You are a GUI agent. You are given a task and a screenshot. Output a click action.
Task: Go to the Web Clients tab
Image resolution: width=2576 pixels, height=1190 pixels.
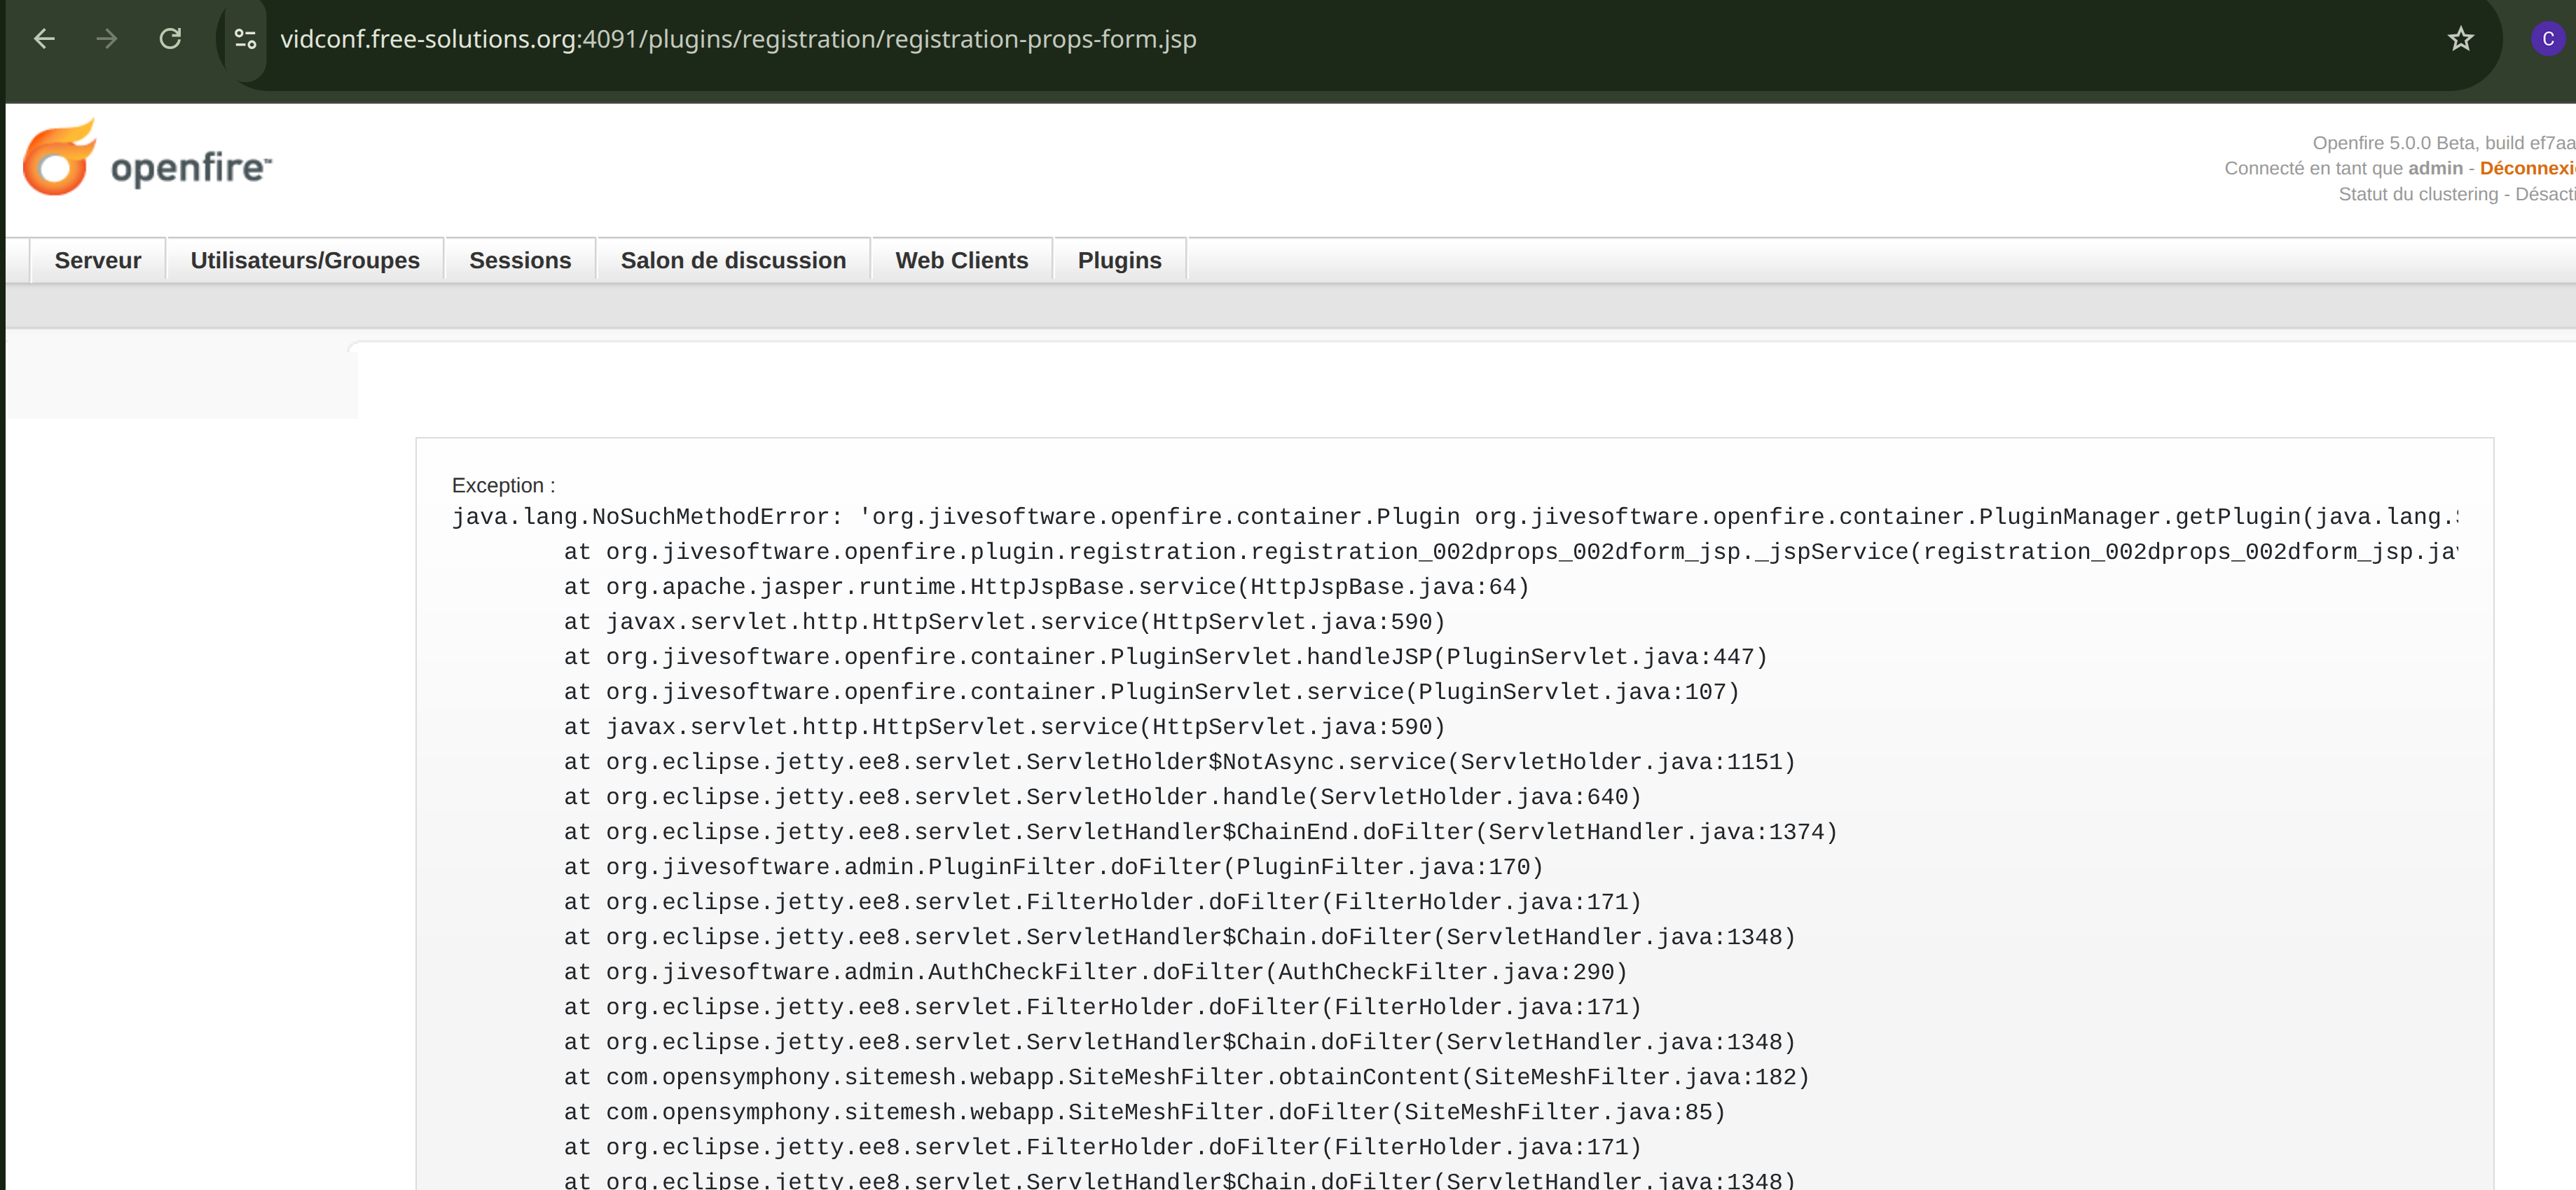tap(961, 260)
